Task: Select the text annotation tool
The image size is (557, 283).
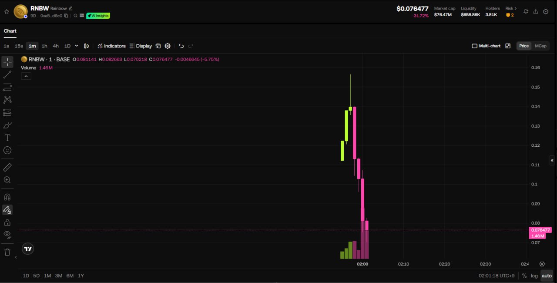Action: click(x=7, y=138)
